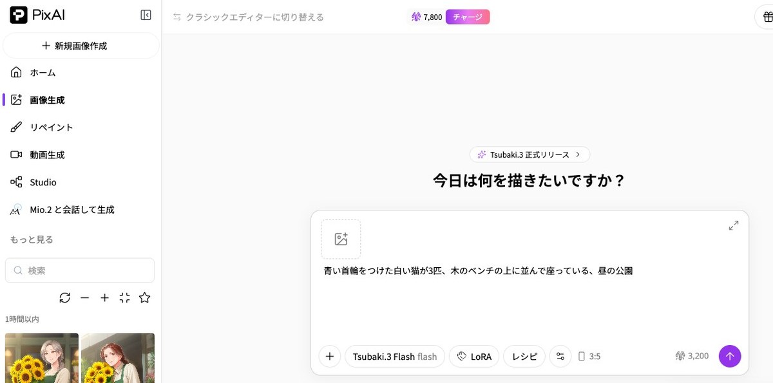Expand もっと見る in sidebar

pos(32,239)
